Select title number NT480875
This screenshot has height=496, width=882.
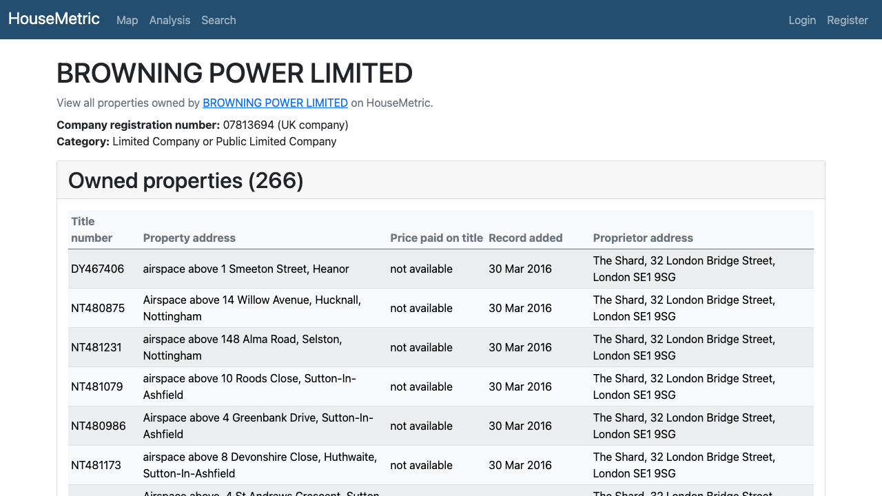point(97,308)
